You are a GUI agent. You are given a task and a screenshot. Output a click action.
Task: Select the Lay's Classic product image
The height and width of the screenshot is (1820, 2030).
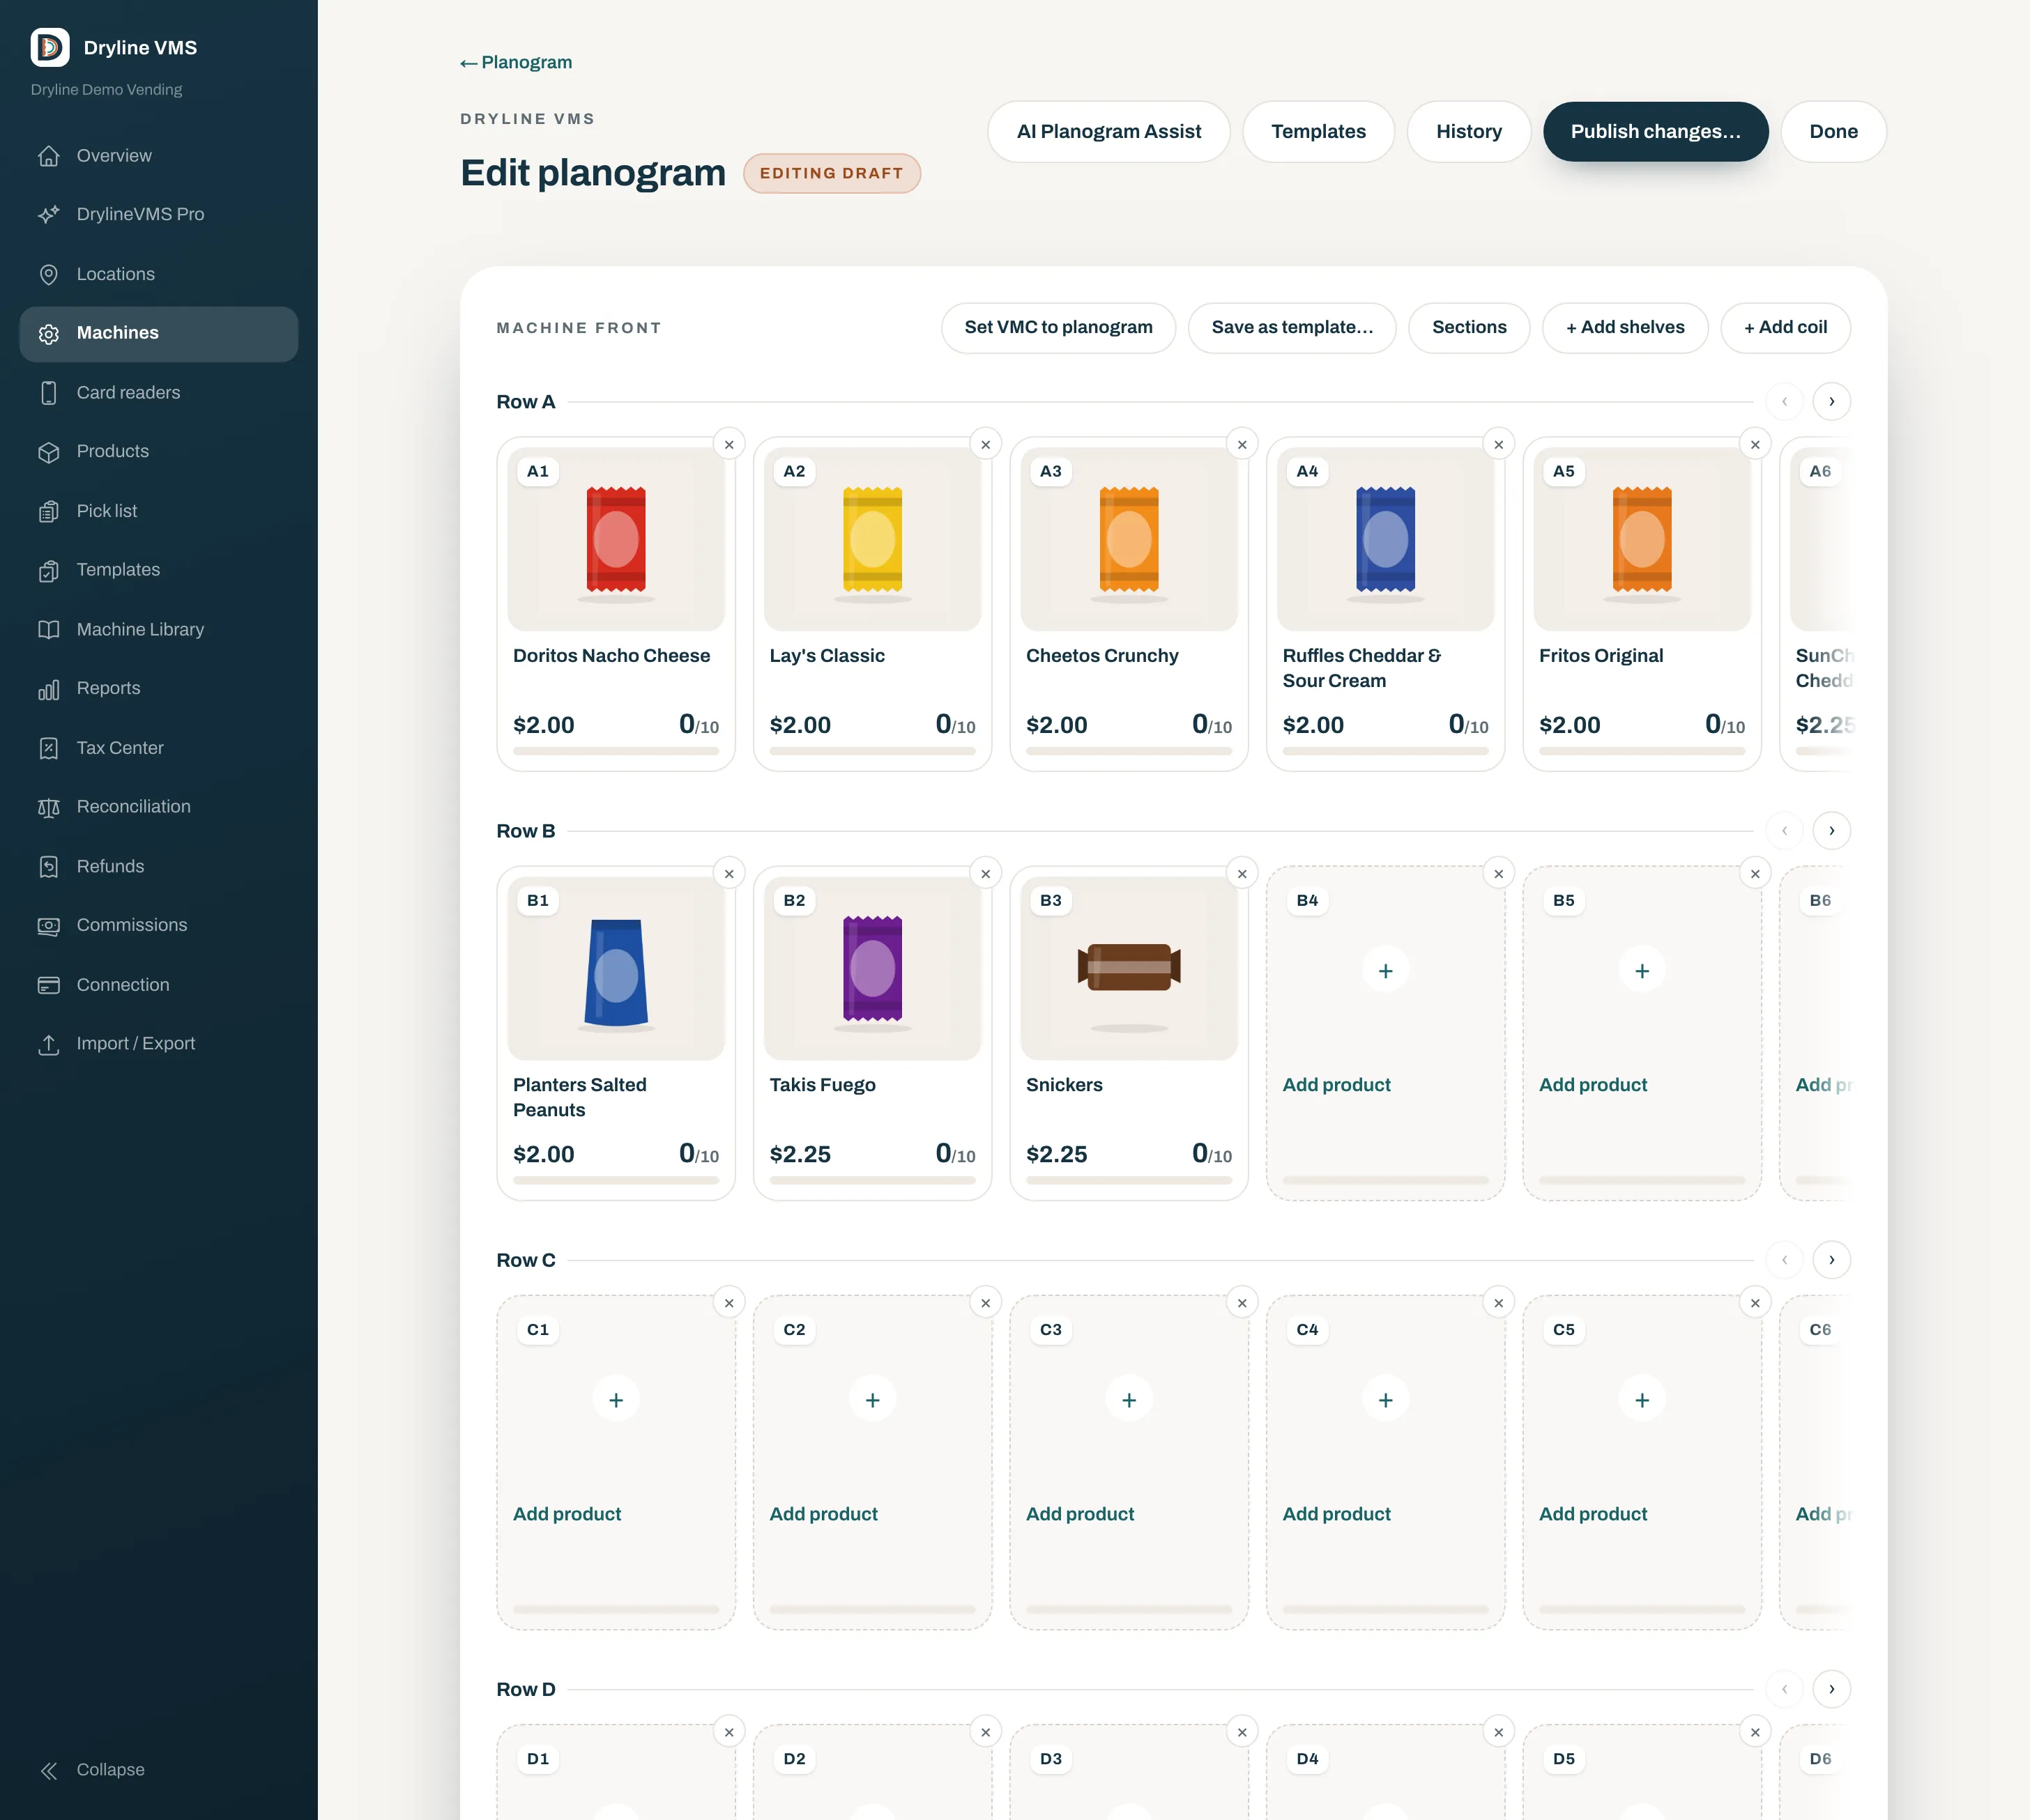tap(872, 539)
